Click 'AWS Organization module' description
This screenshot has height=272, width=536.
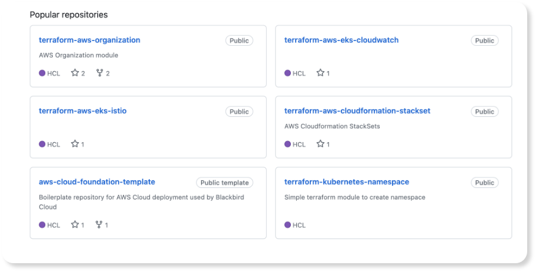click(x=79, y=55)
